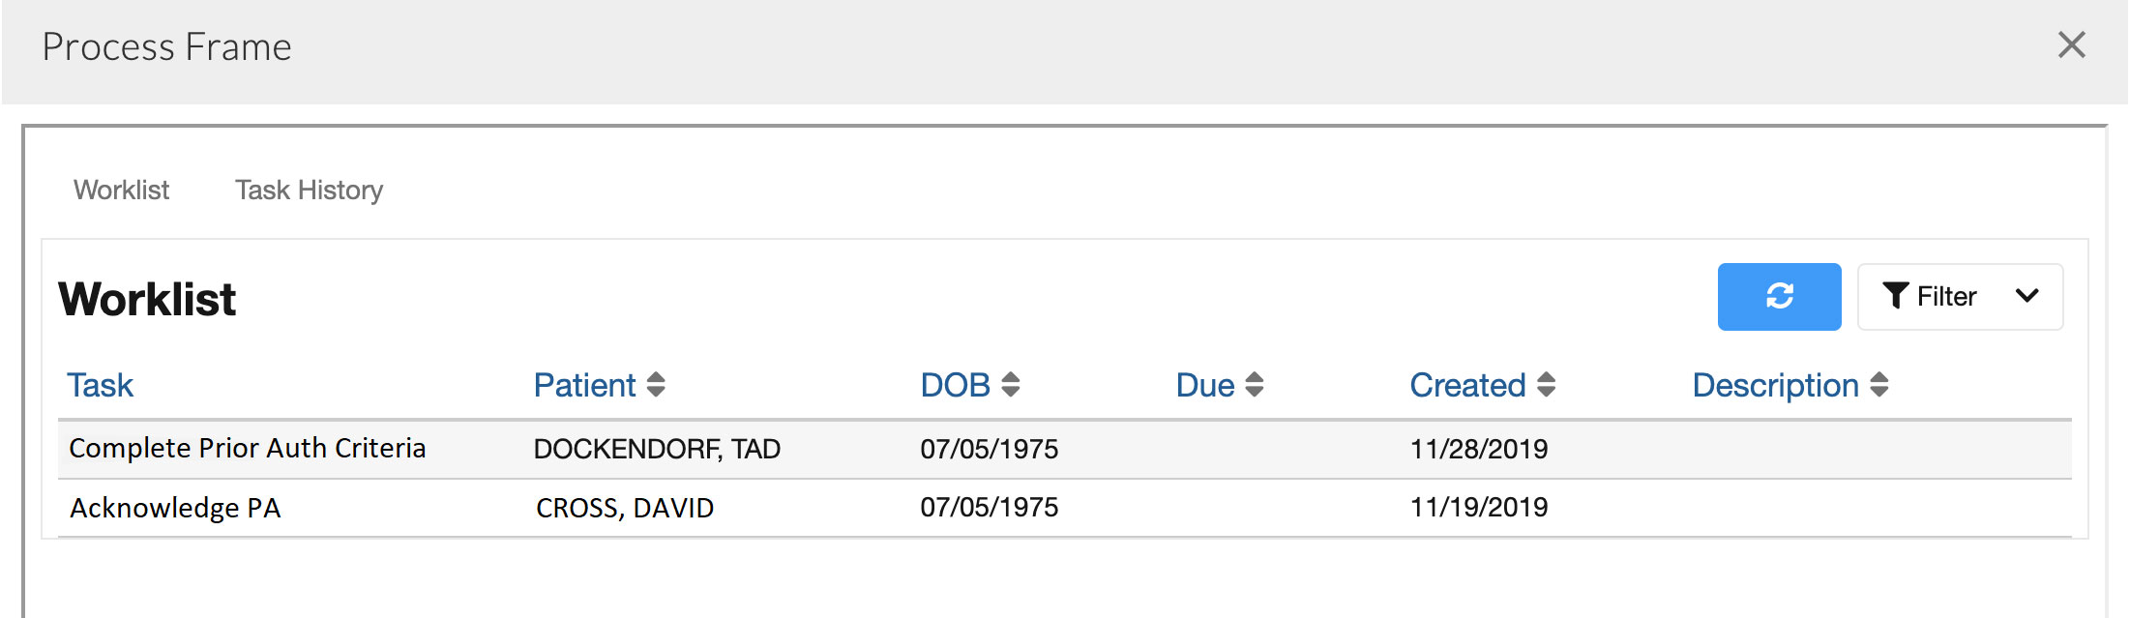Expand the Filter dropdown chevron
The width and height of the screenshot is (2130, 618).
coord(2027,297)
